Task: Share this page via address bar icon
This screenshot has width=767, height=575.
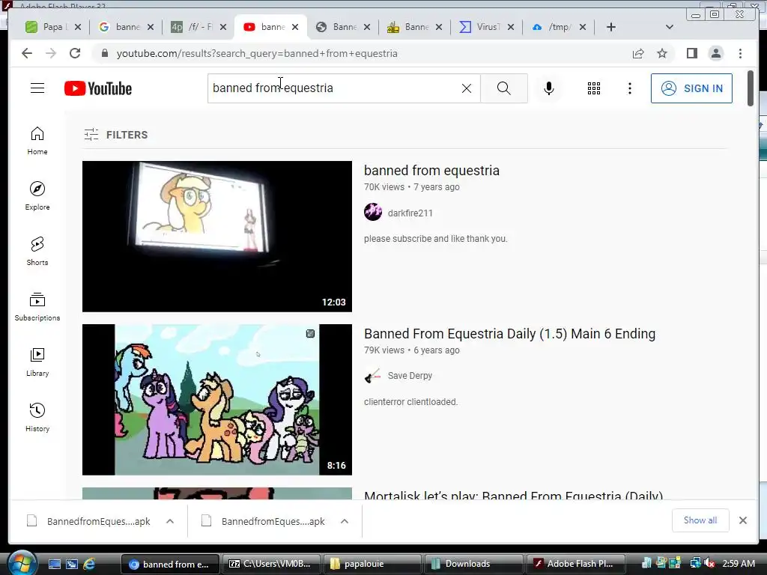Action: (638, 53)
